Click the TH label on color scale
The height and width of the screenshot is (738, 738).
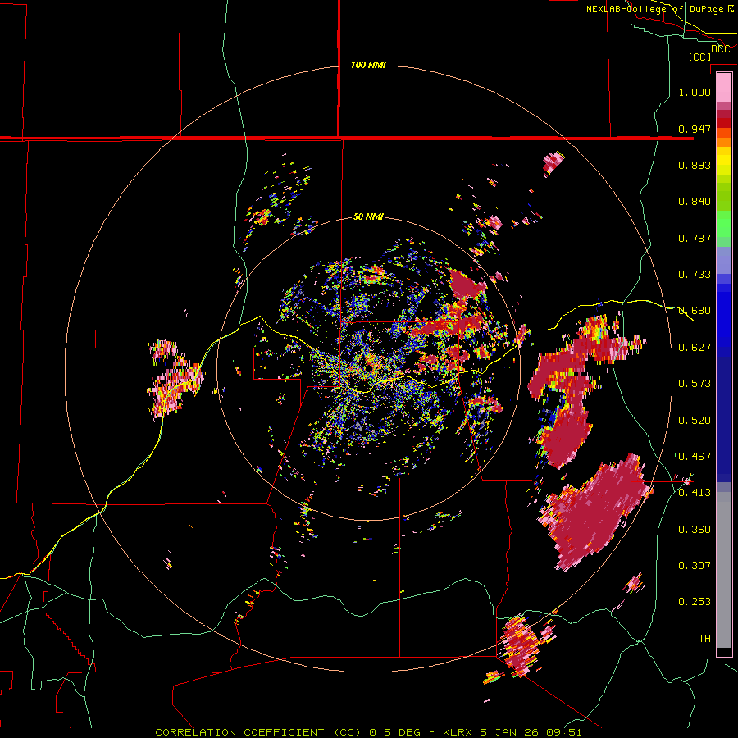704,638
